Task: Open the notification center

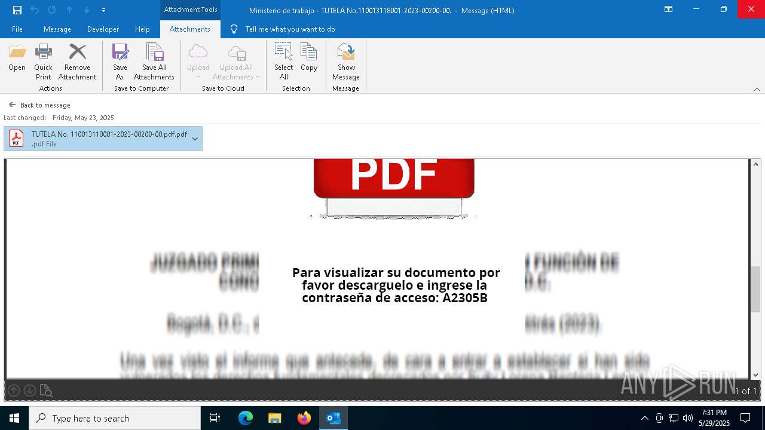Action: [746, 418]
